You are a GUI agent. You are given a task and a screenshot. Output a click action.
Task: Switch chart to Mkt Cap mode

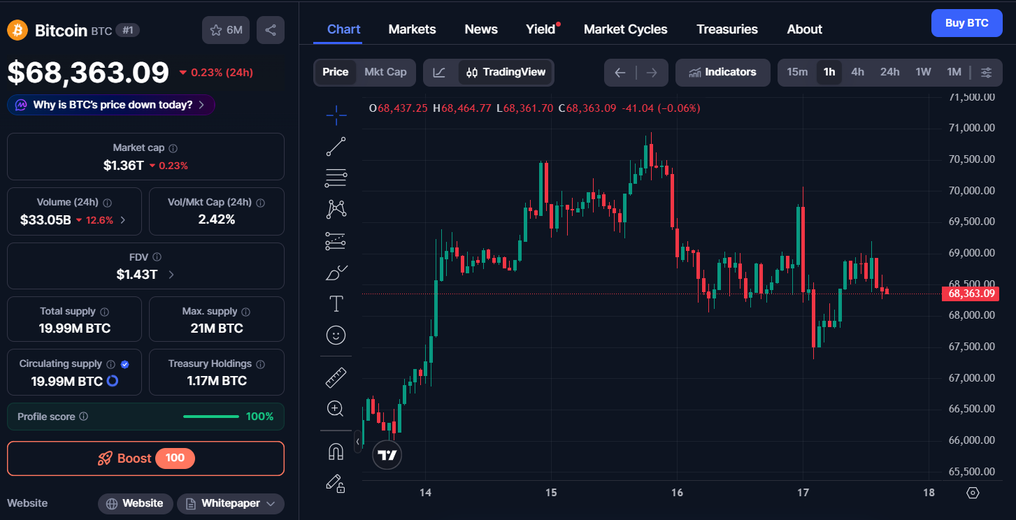(385, 72)
